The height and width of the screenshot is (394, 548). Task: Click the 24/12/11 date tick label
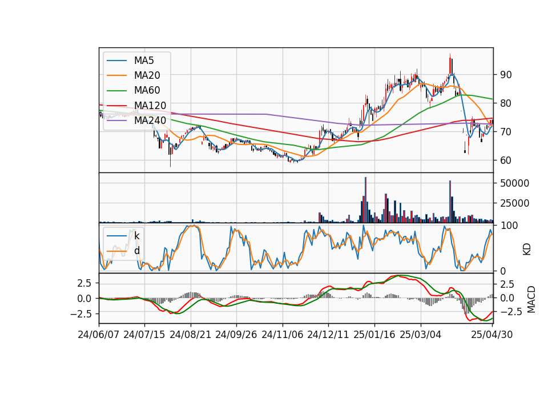[328, 335]
